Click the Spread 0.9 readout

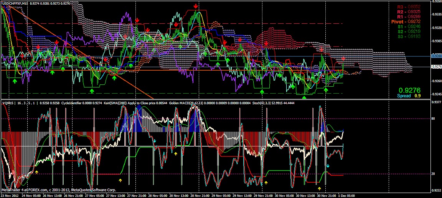409,96
